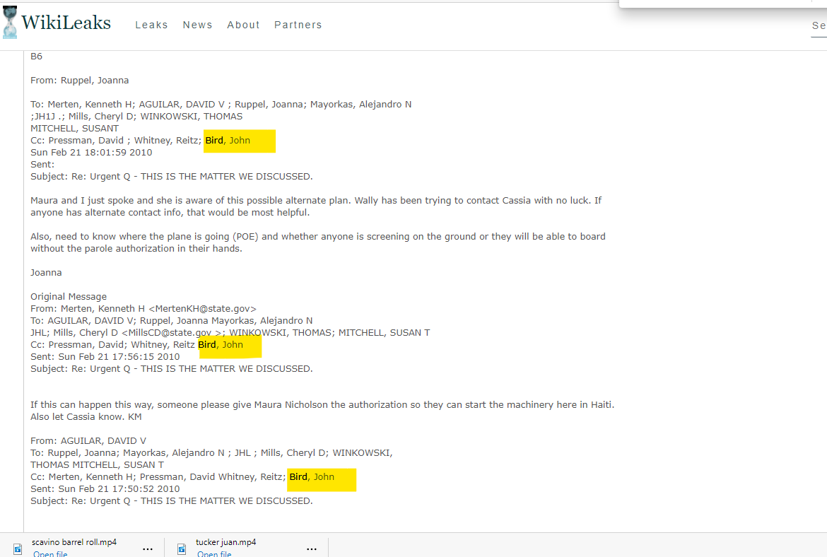Click the sentence starting 'Also, need to know where'
This screenshot has height=557, width=827.
pos(318,242)
